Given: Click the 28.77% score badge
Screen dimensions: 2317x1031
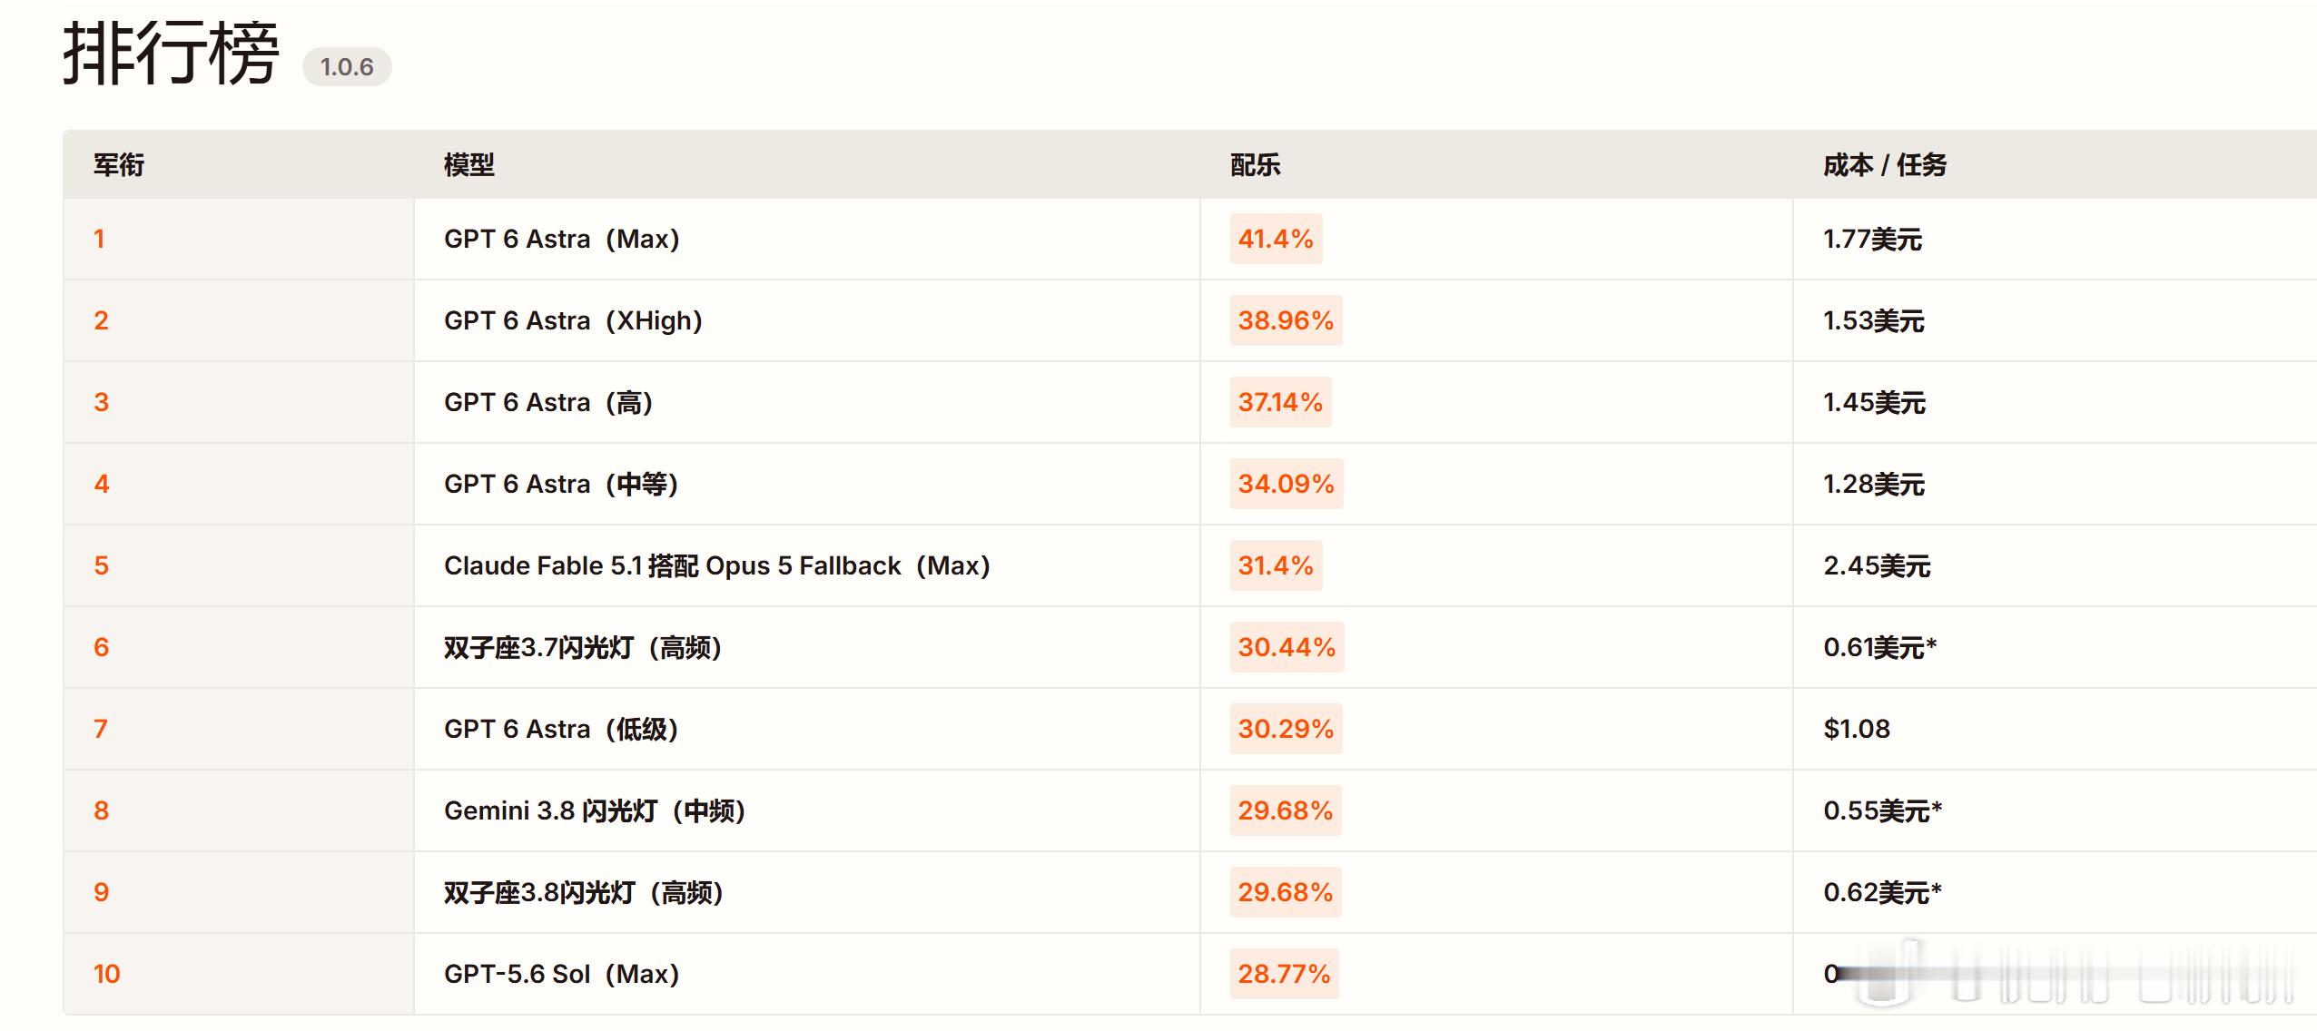Looking at the screenshot, I should click(x=1284, y=974).
